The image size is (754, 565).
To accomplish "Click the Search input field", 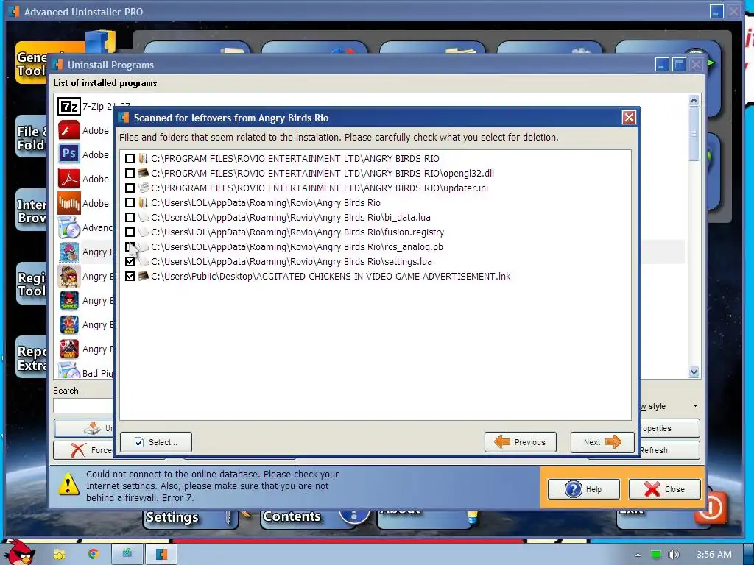I will click(x=82, y=405).
